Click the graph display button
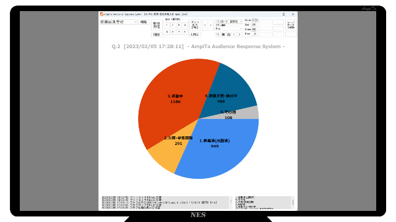Viewport: 396px width, 222px height. pos(195,25)
